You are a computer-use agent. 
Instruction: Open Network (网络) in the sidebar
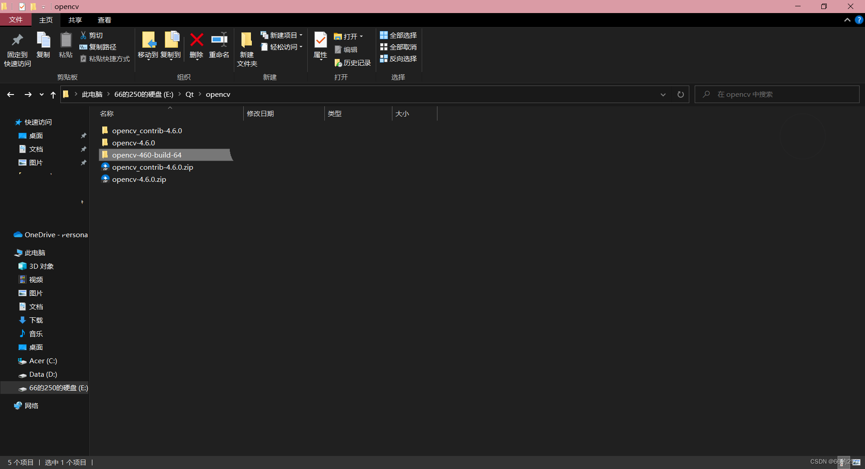pos(31,406)
